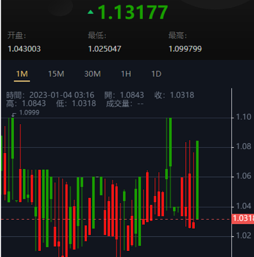
Task: Click the 1.04 price axis label
Action: click(243, 206)
